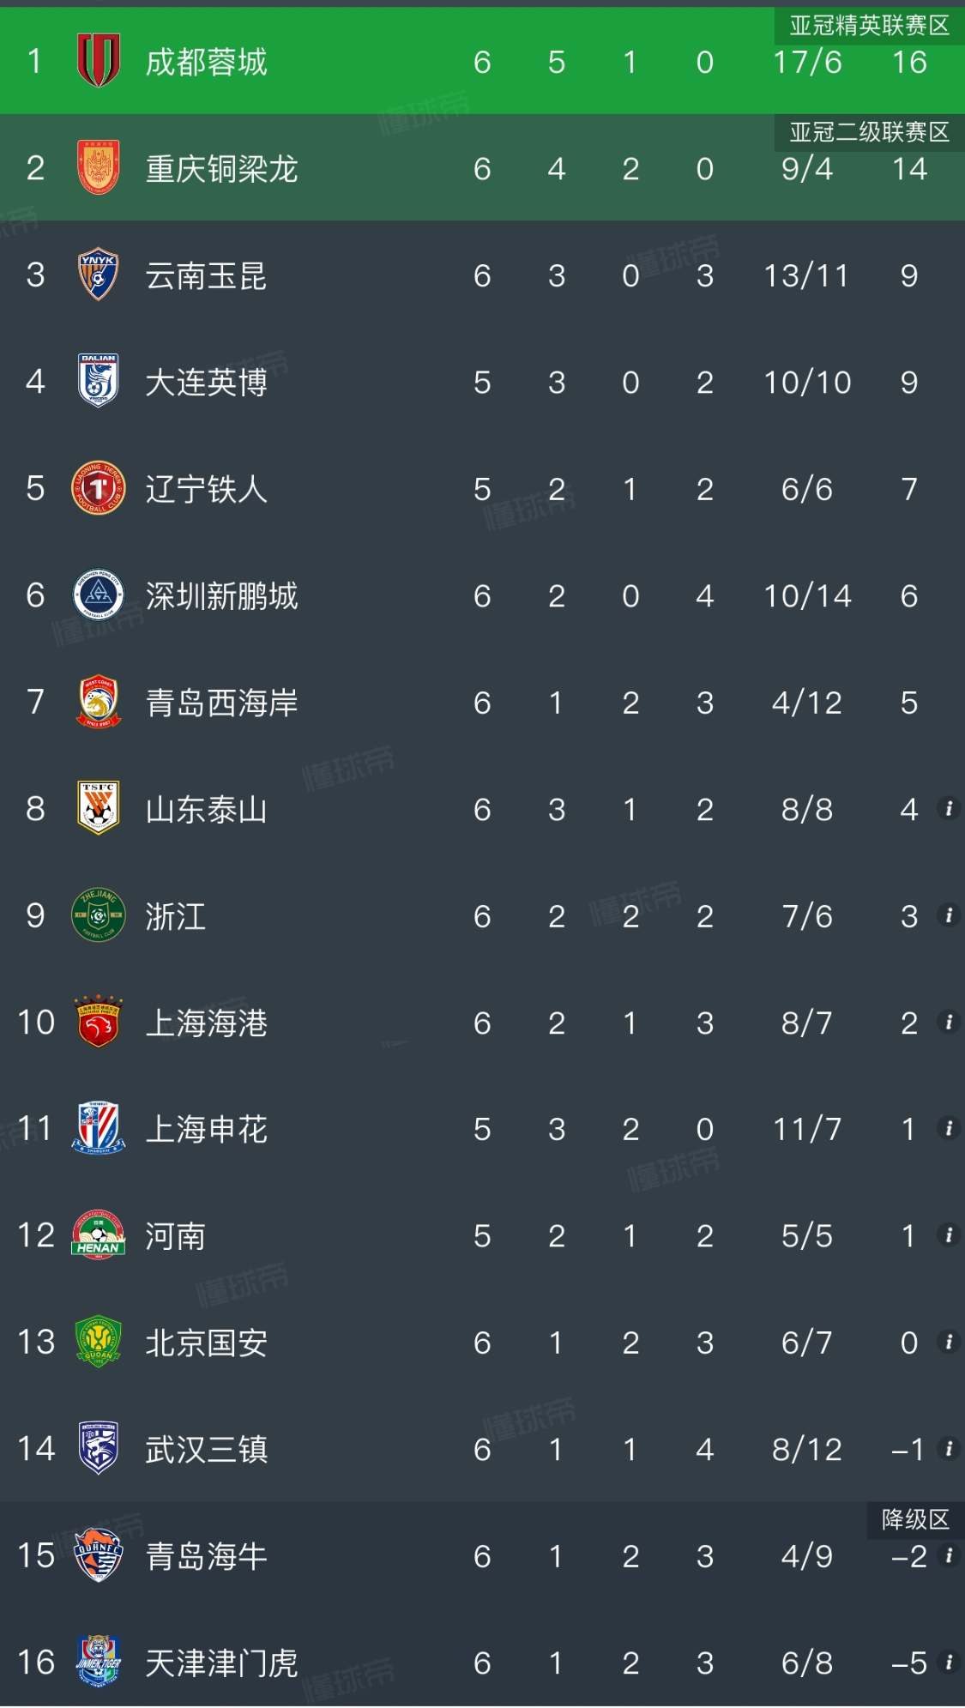
Task: Open the Chongqing Tonglianglong (重庆铜梁龙) team name
Action: click(x=221, y=169)
